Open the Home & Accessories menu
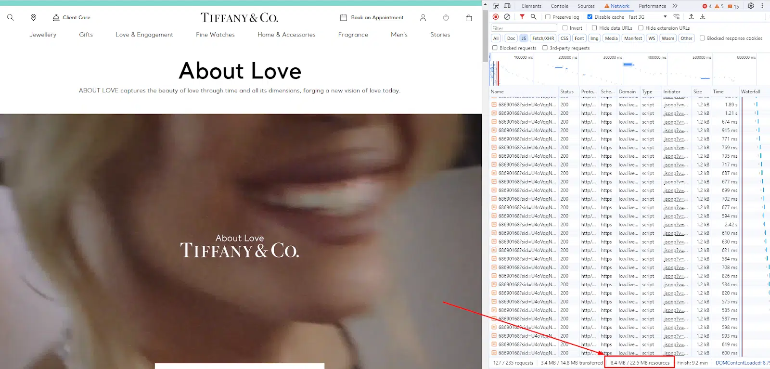The height and width of the screenshot is (369, 770). tap(286, 35)
